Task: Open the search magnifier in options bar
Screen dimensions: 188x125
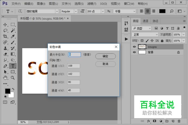Action: point(172,11)
